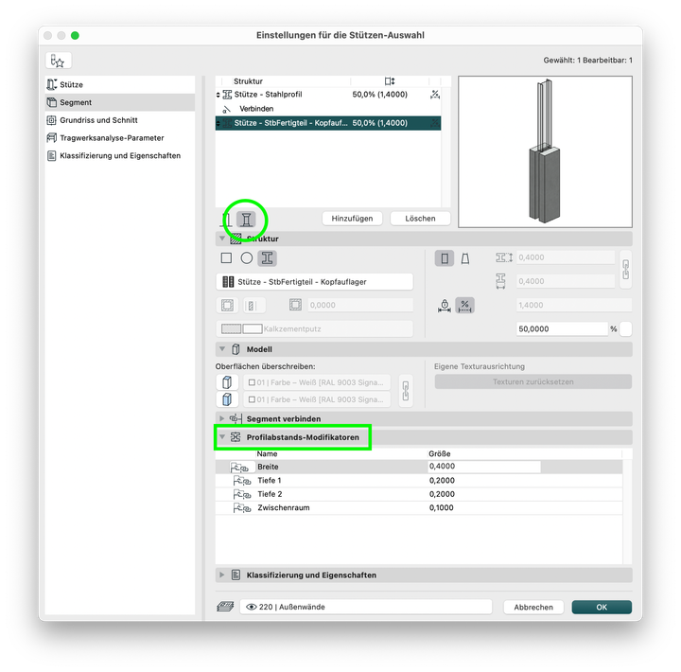The image size is (681, 672).
Task: Select the fixed length segment icon
Action: click(445, 306)
